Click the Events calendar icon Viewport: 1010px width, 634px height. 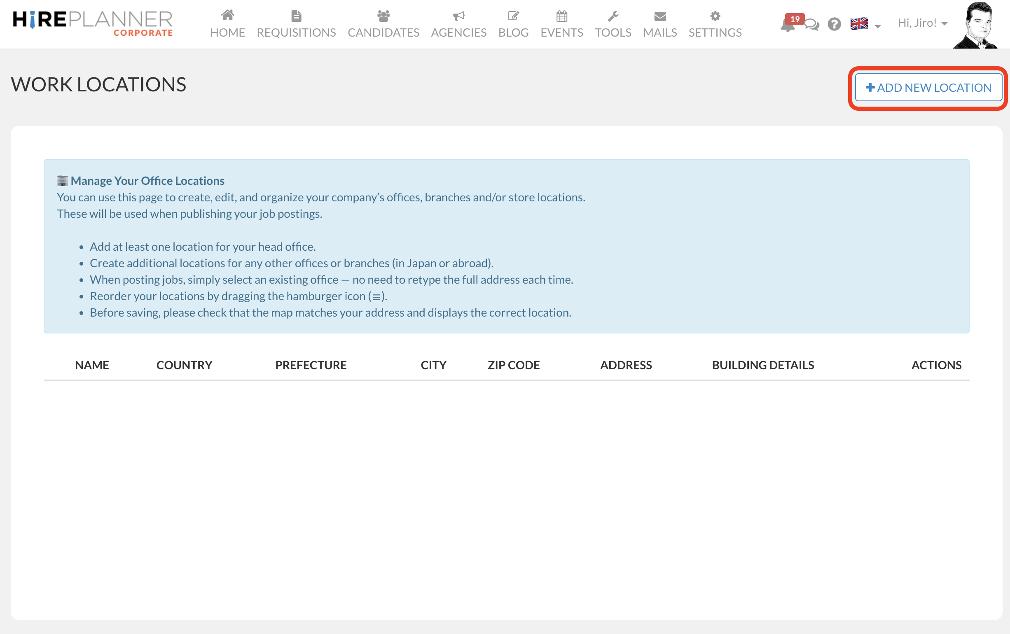click(x=561, y=16)
